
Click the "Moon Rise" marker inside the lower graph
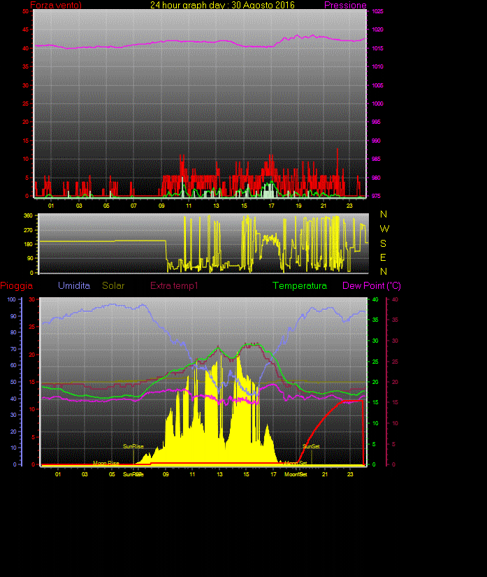click(106, 463)
